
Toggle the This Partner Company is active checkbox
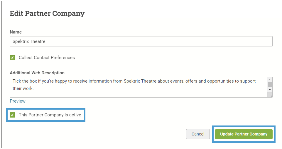[x=12, y=115]
